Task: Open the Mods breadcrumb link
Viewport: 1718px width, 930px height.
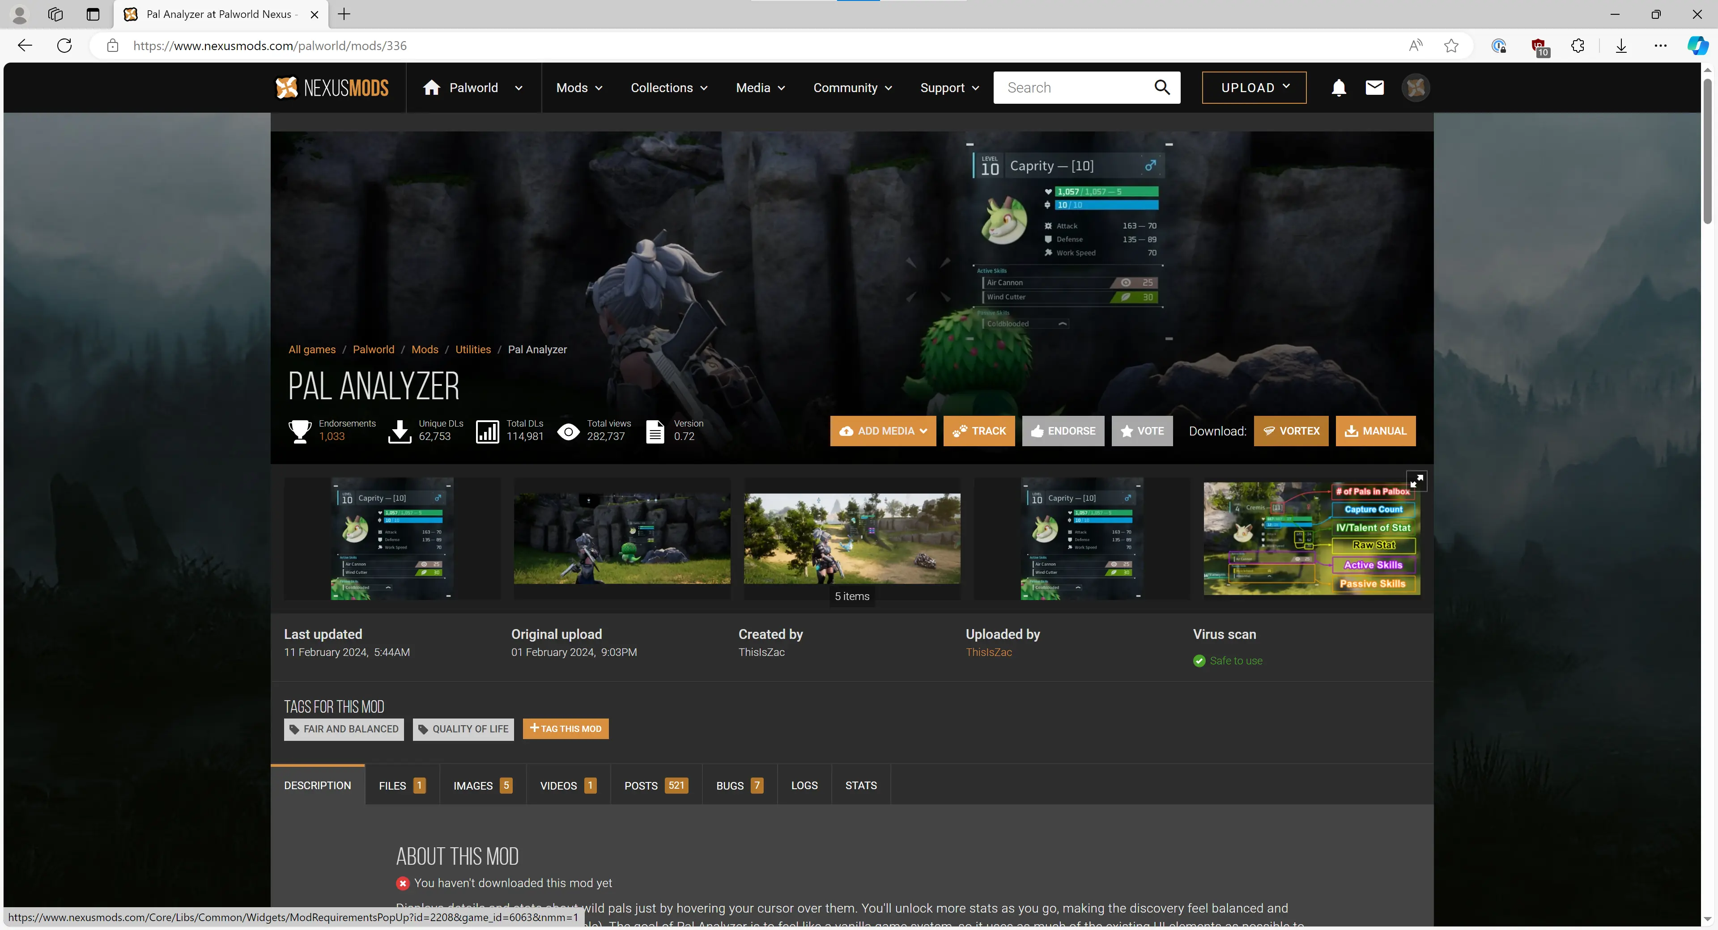Action: tap(425, 349)
